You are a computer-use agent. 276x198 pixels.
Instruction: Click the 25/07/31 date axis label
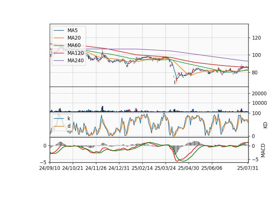click(248, 168)
